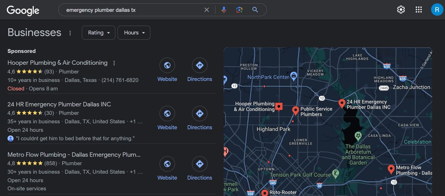
Task: Select Metro Flow Plumbing map pin
Action: pyautogui.click(x=391, y=169)
